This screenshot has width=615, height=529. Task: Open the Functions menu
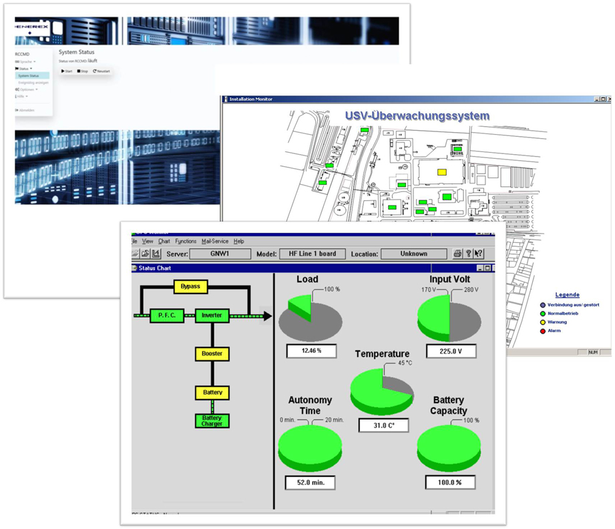click(x=186, y=241)
